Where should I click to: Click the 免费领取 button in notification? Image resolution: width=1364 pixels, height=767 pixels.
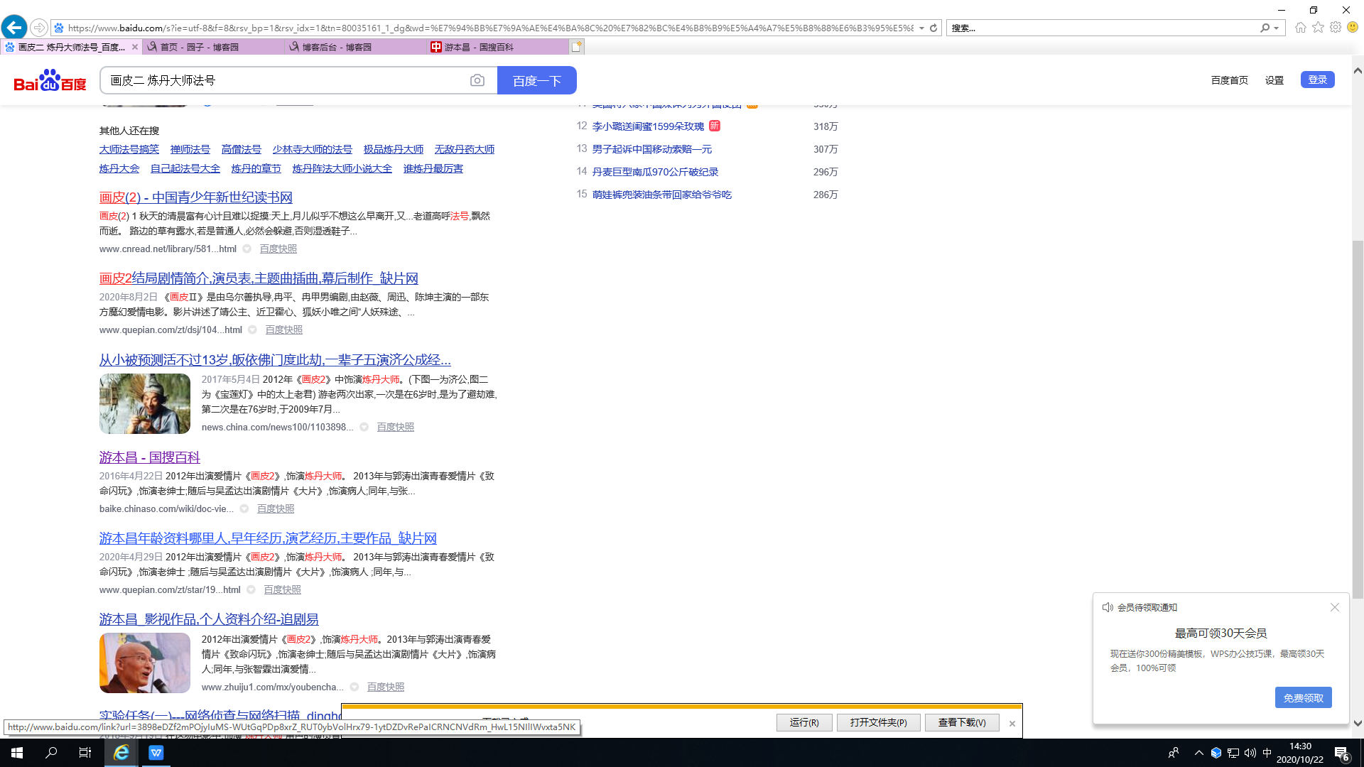tap(1303, 698)
